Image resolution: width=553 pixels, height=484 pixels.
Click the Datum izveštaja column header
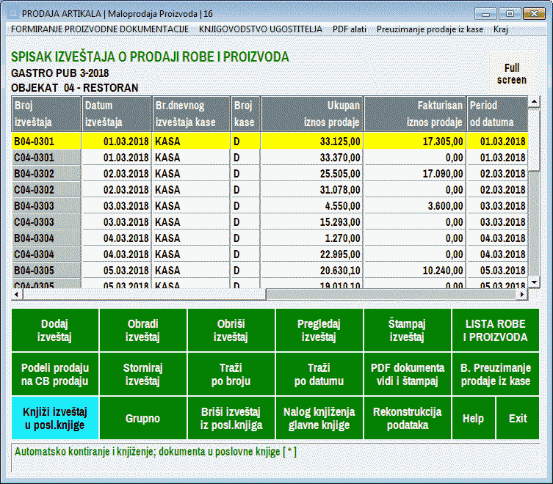117,114
